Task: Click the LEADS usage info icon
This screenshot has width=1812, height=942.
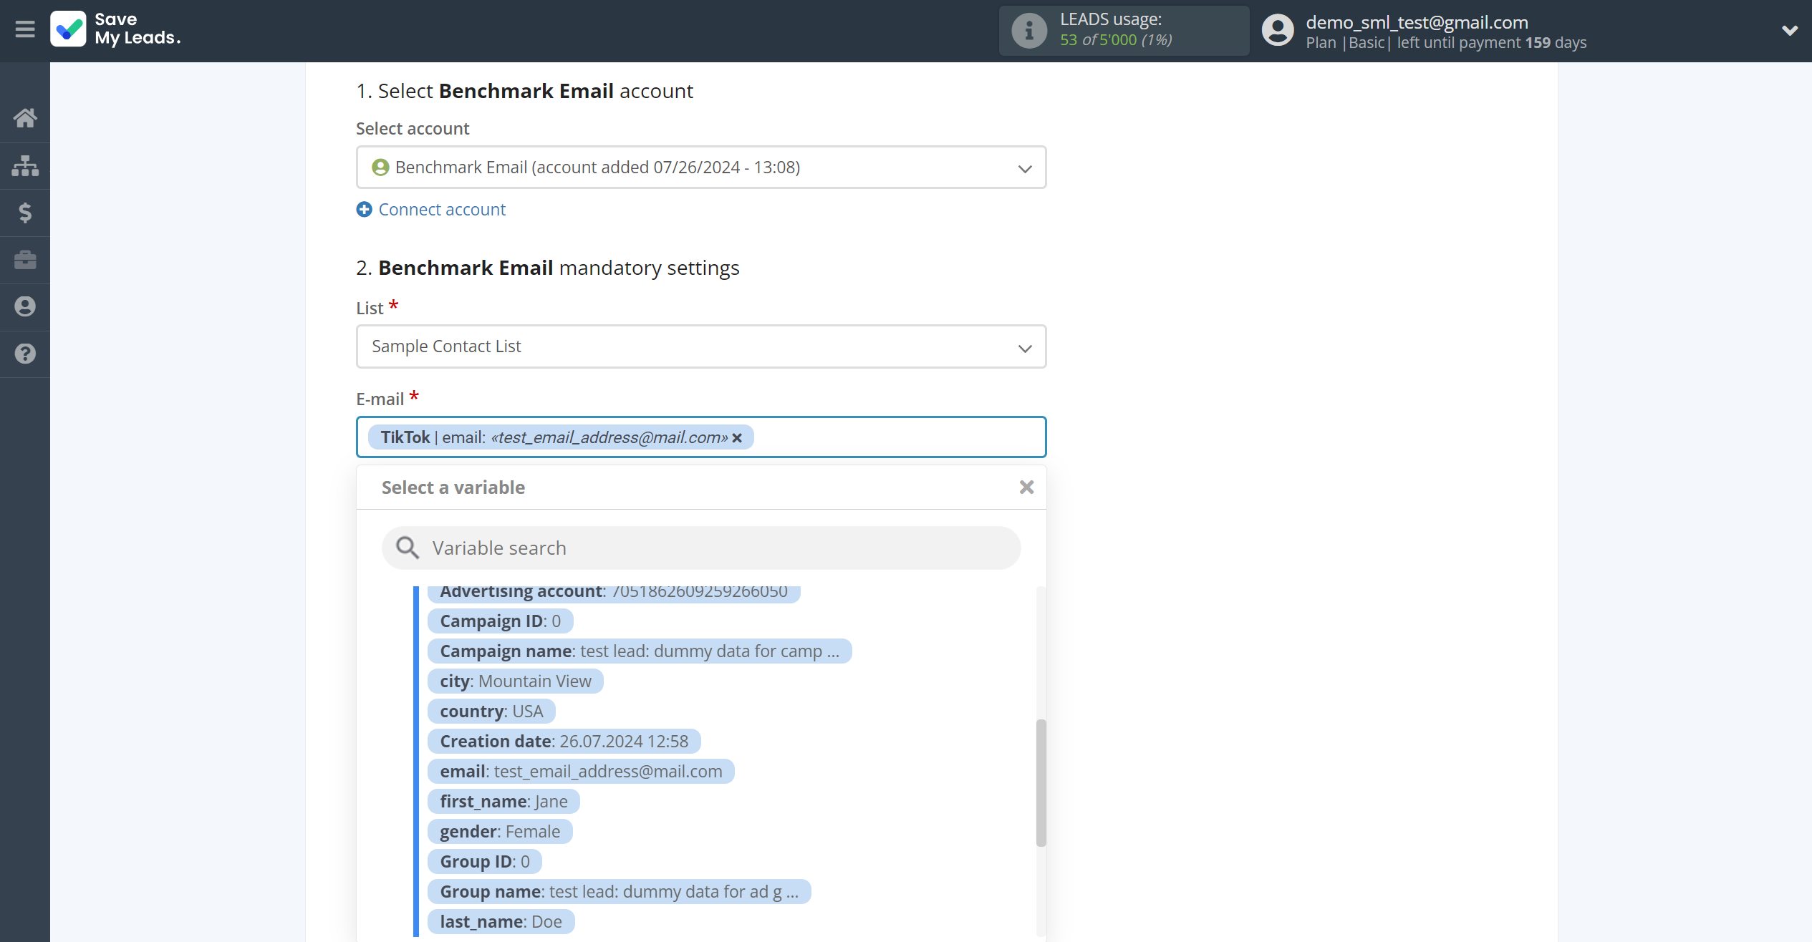Action: click(x=1029, y=31)
